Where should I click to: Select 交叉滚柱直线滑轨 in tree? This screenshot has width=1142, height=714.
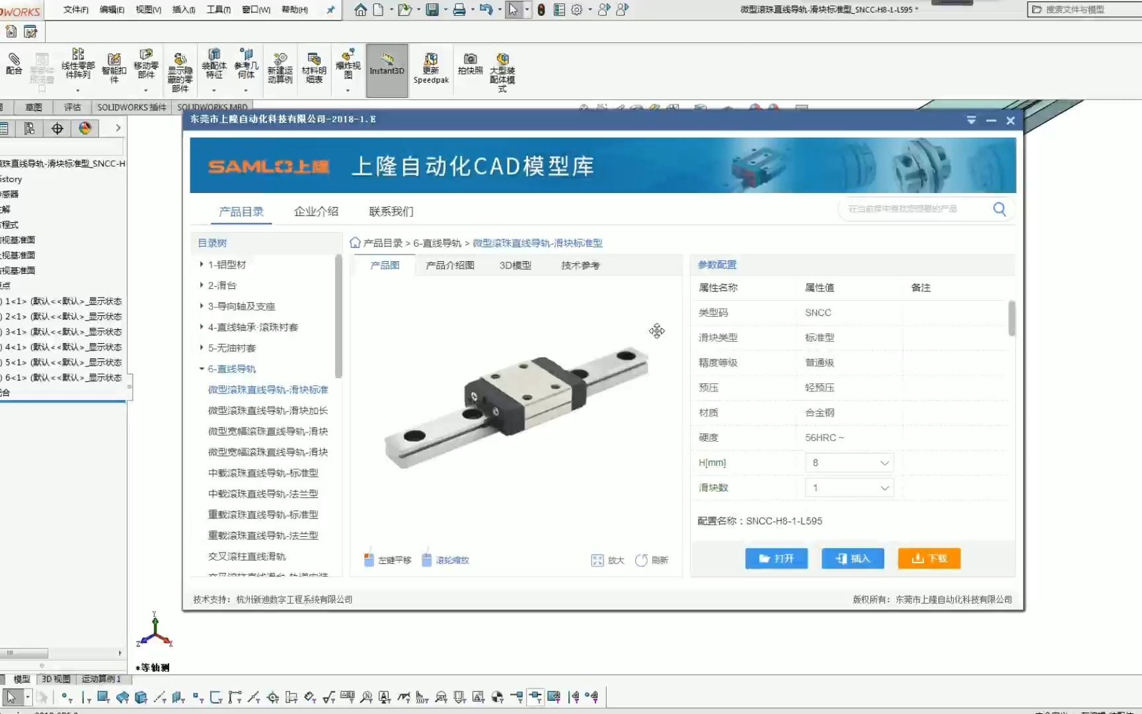point(247,557)
